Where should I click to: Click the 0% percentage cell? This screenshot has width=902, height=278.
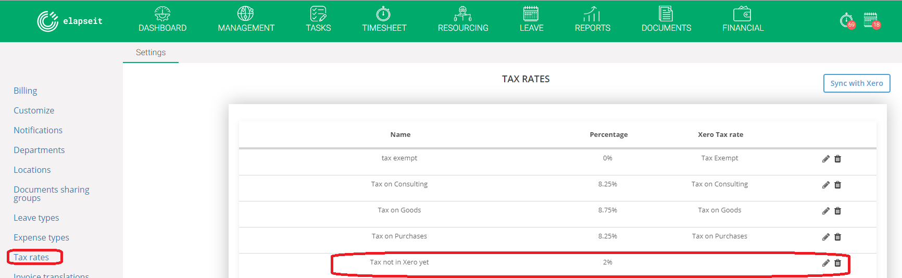point(608,158)
